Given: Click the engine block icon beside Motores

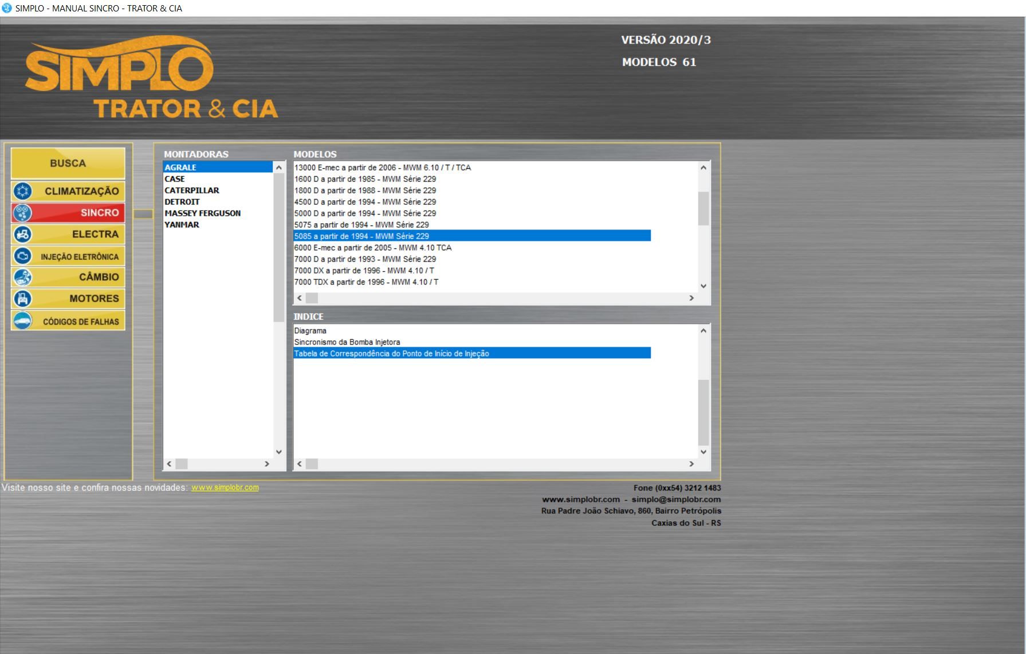Looking at the screenshot, I should click(23, 299).
